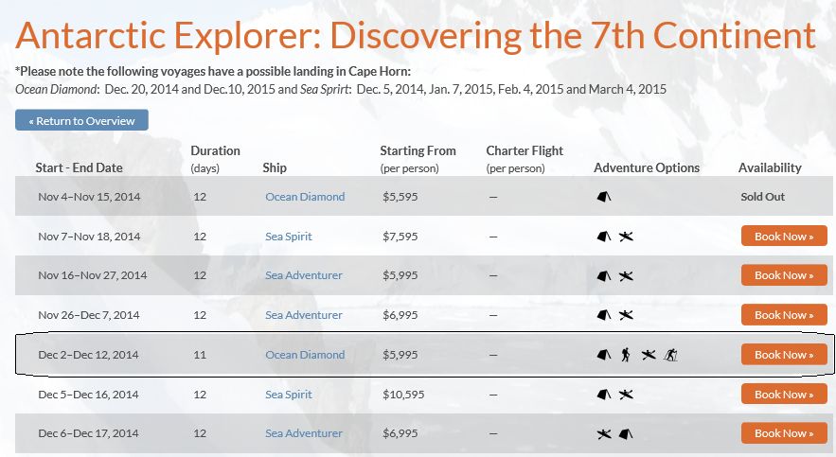This screenshot has width=836, height=457.
Task: Click camping tent icon in Dec 6 row
Action: 626,433
